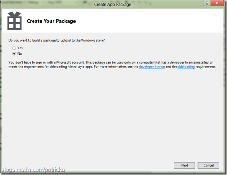
Task: Click the No option label text
Action: [x=20, y=53]
